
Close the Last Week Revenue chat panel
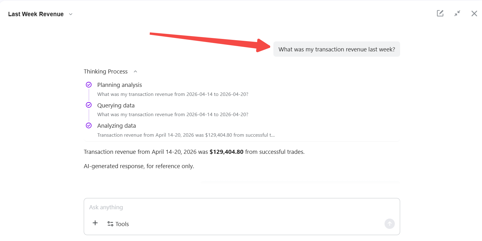tap(474, 13)
